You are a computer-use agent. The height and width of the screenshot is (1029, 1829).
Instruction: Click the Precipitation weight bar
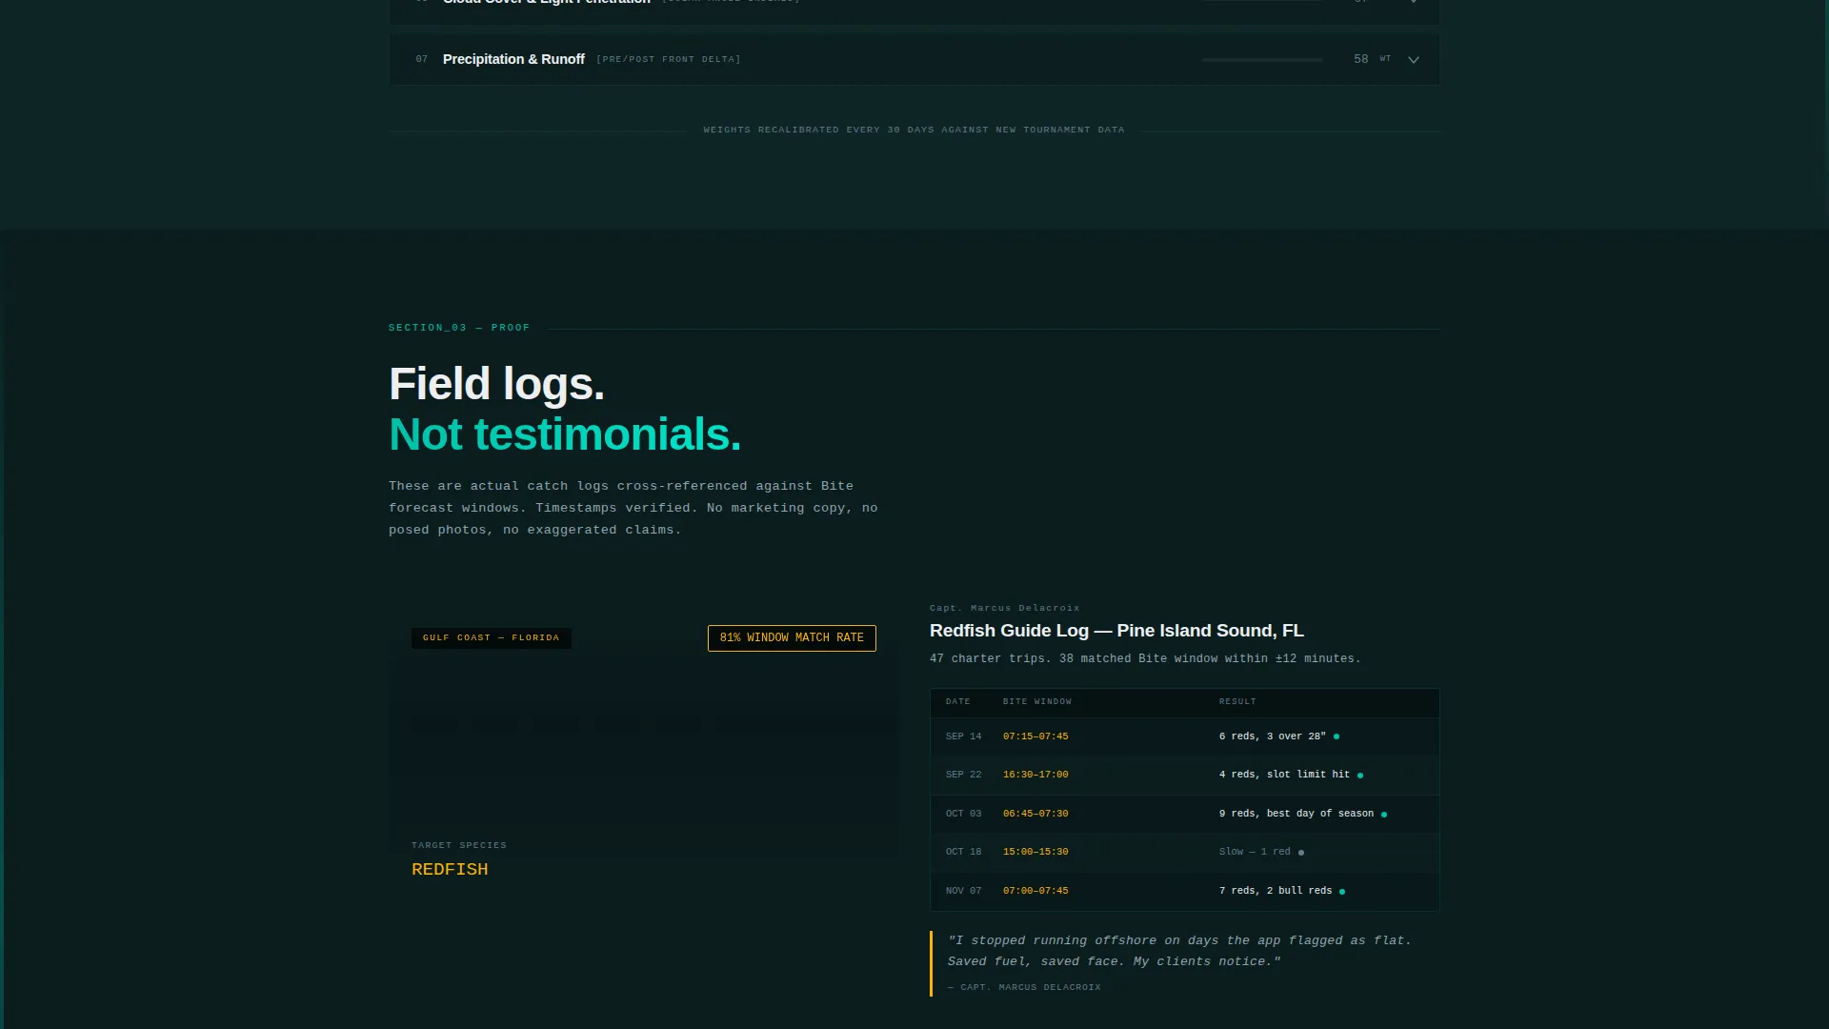tap(1261, 60)
